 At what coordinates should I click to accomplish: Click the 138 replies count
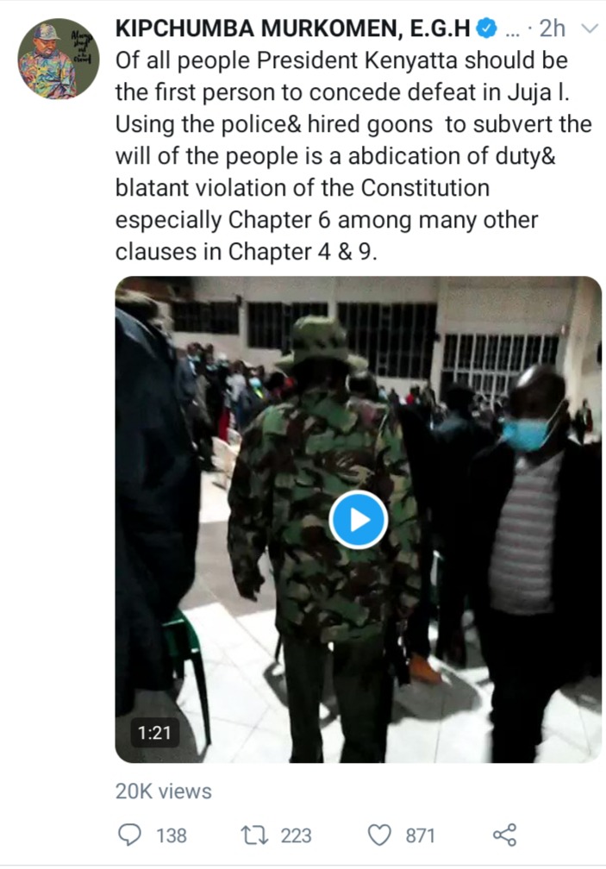(x=172, y=835)
